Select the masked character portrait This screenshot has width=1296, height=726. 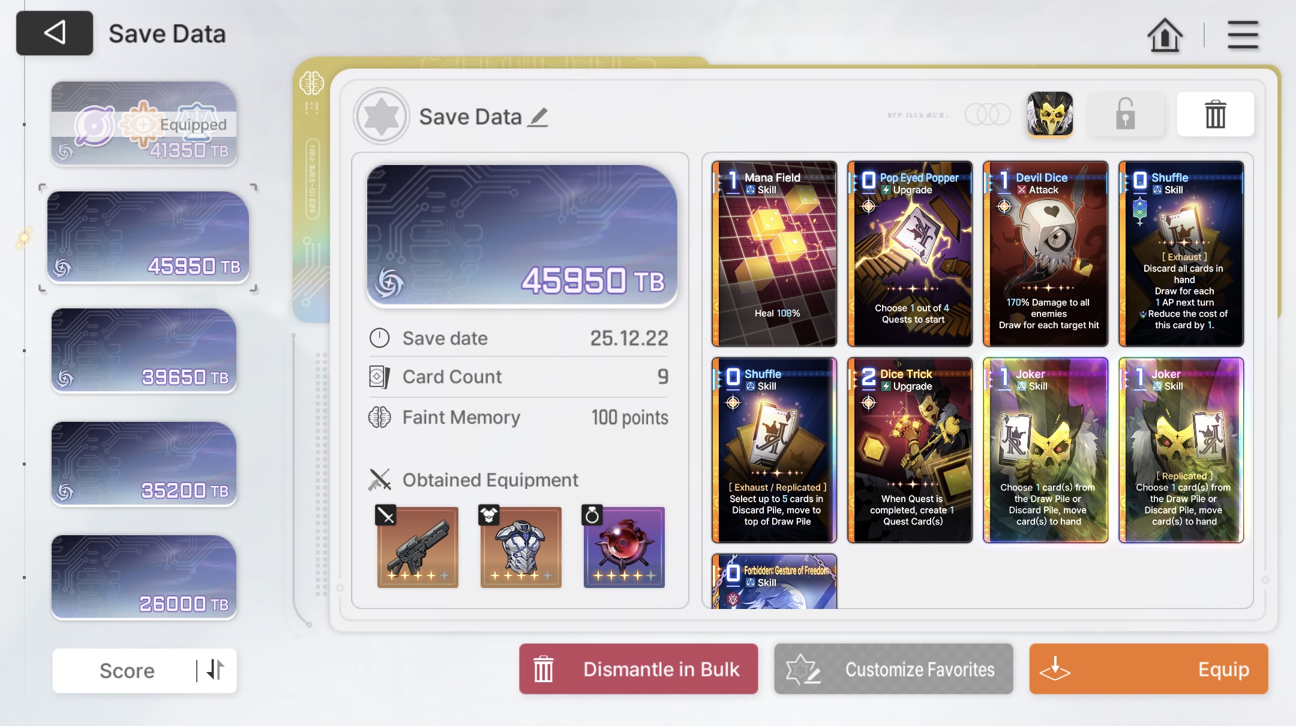(x=1050, y=114)
